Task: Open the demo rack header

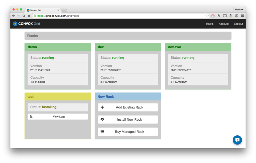Action: [58, 47]
